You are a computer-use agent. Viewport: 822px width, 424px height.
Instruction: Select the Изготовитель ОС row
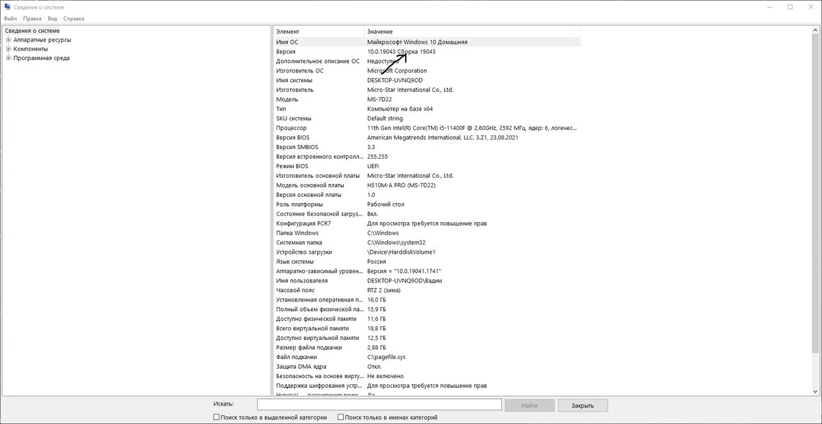[x=427, y=70]
